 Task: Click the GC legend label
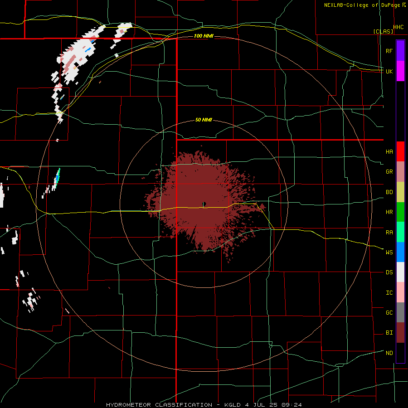(x=389, y=313)
